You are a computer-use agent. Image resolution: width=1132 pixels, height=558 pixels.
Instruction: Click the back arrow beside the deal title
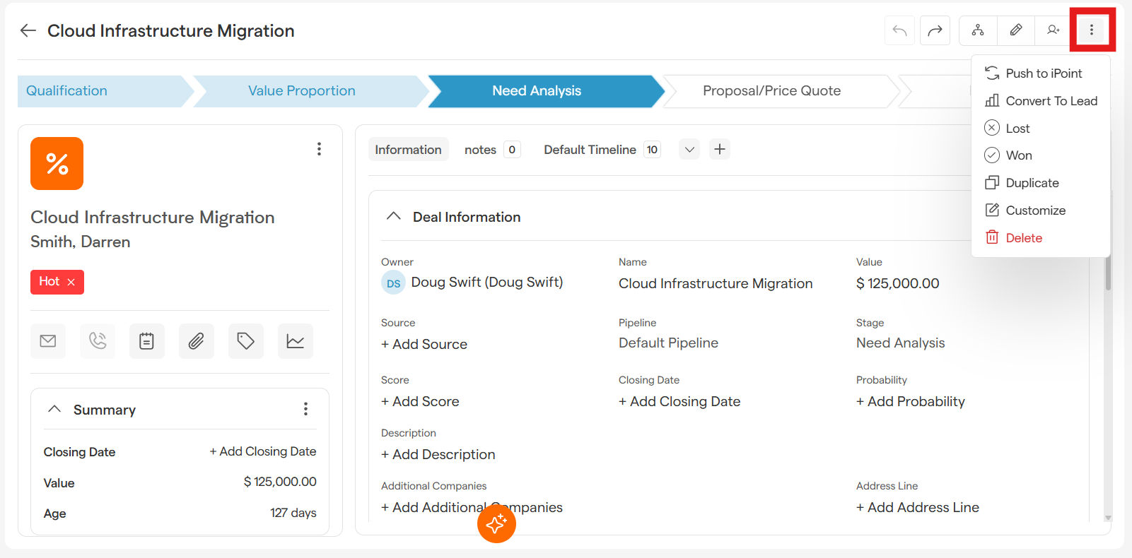click(x=28, y=30)
